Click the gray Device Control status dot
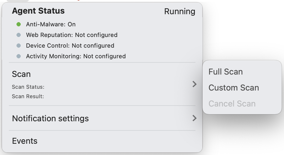 click(x=19, y=46)
